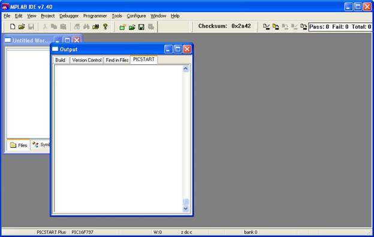
Task: Click the green Save Workspace disk icon
Action: 141,27
